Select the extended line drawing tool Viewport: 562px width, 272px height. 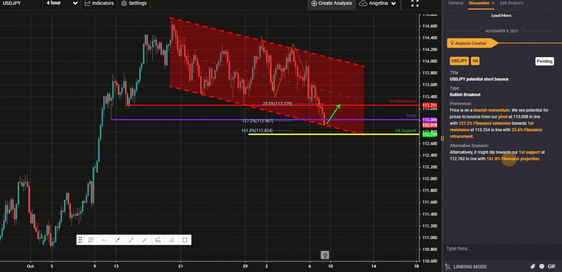[x=145, y=240]
